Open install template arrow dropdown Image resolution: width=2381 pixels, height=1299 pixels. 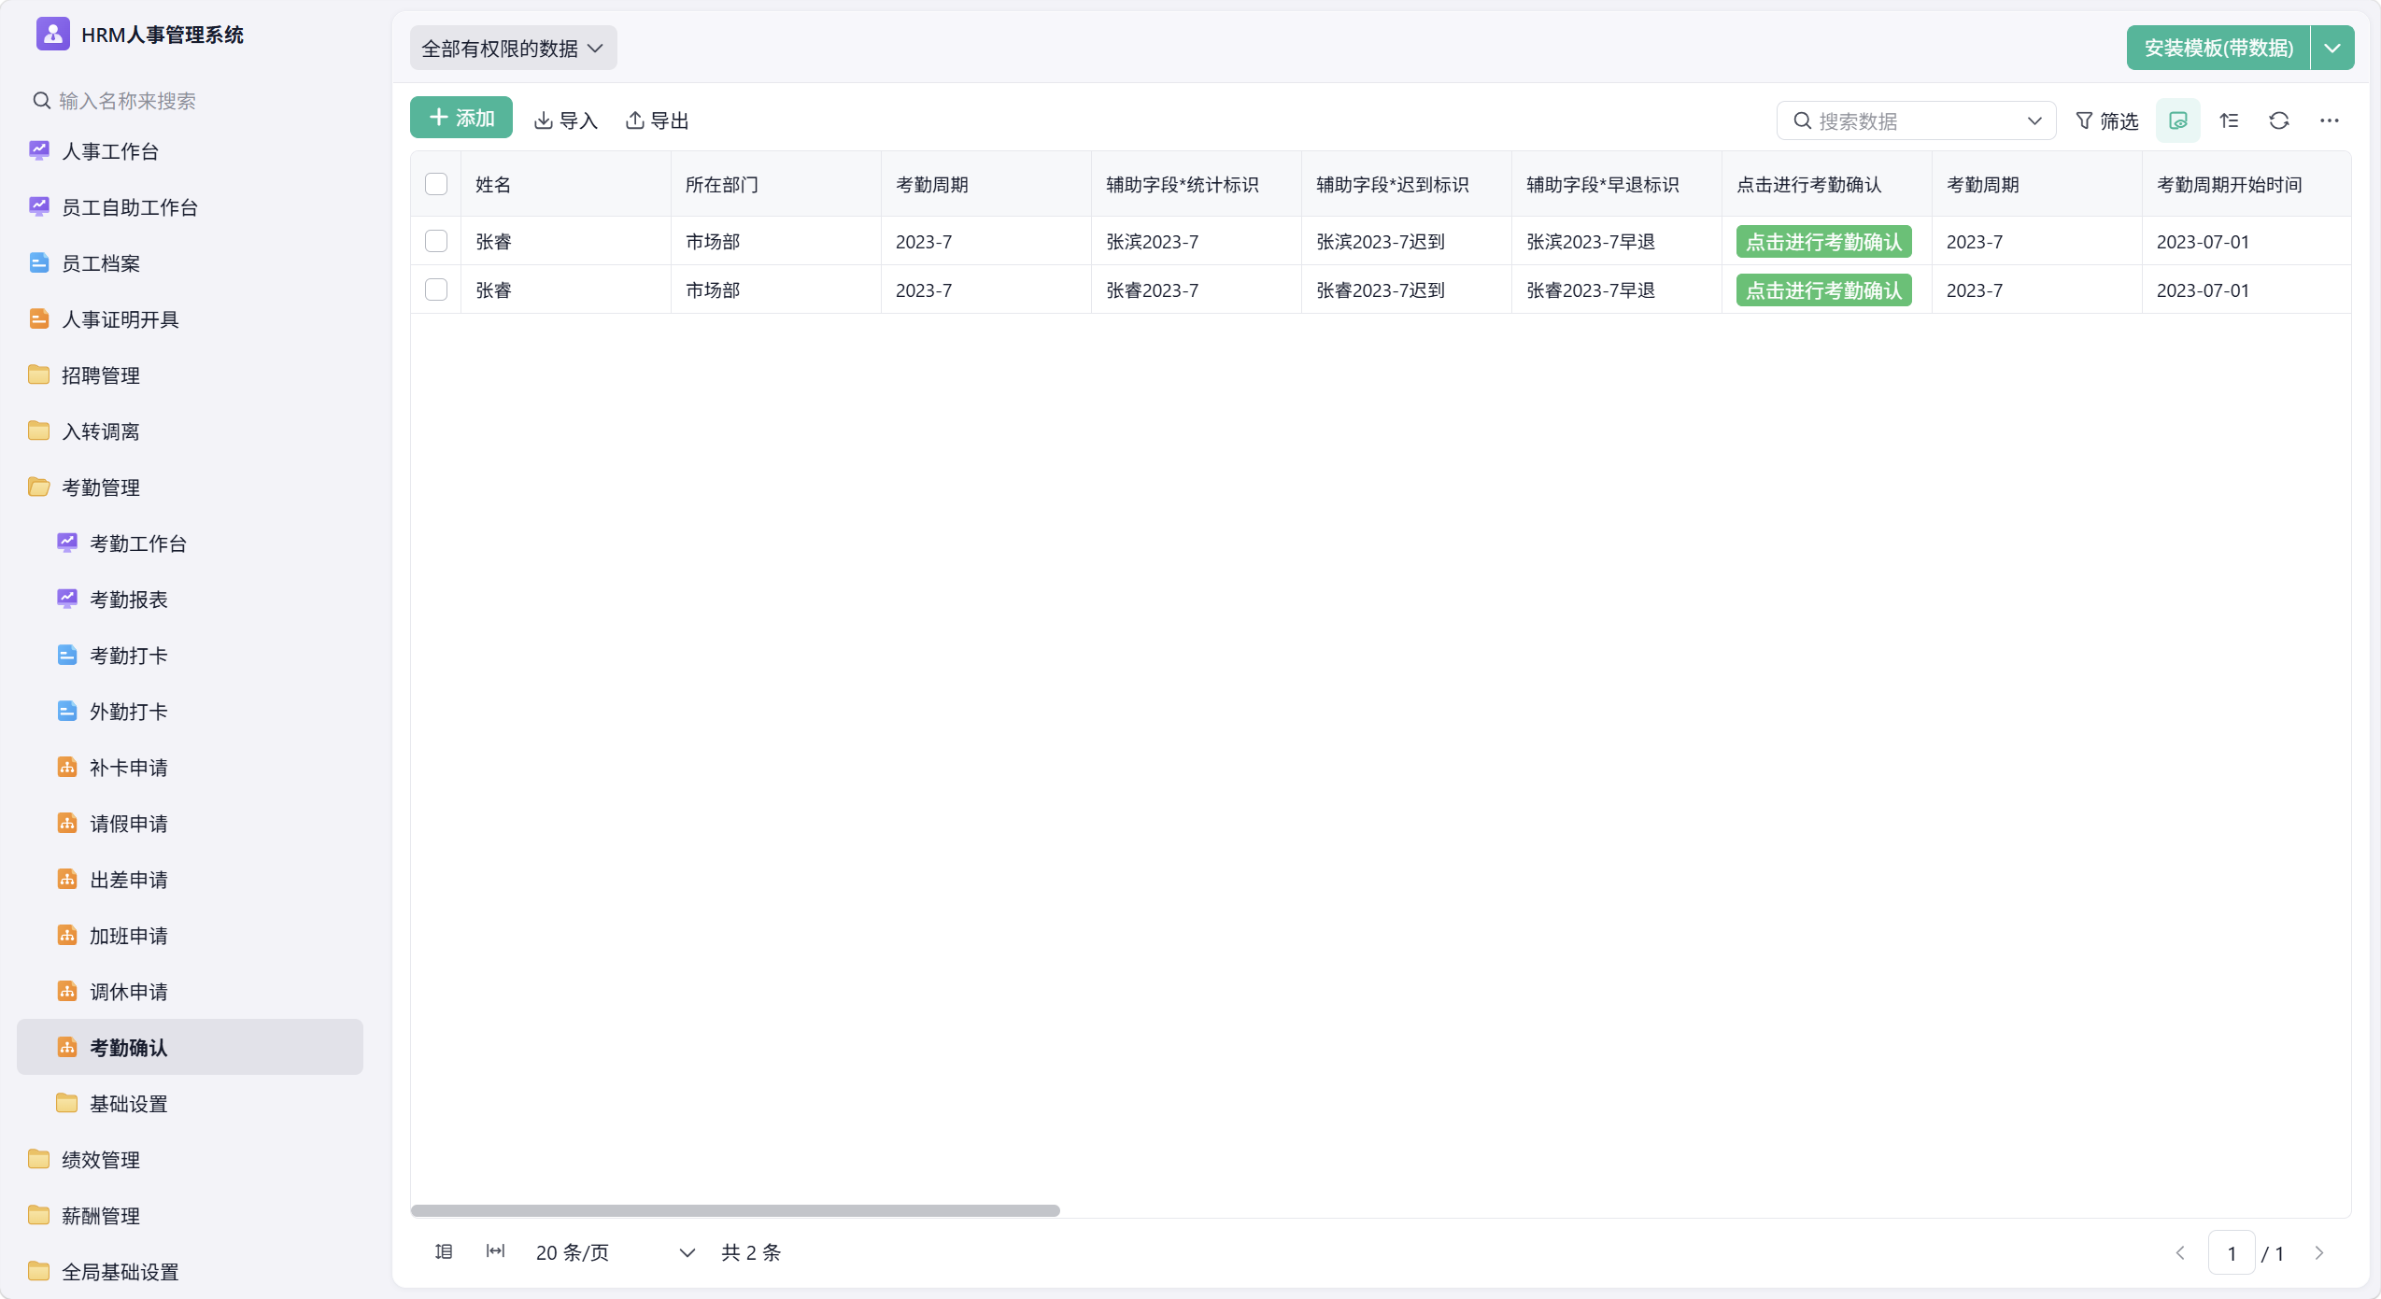coord(2332,49)
